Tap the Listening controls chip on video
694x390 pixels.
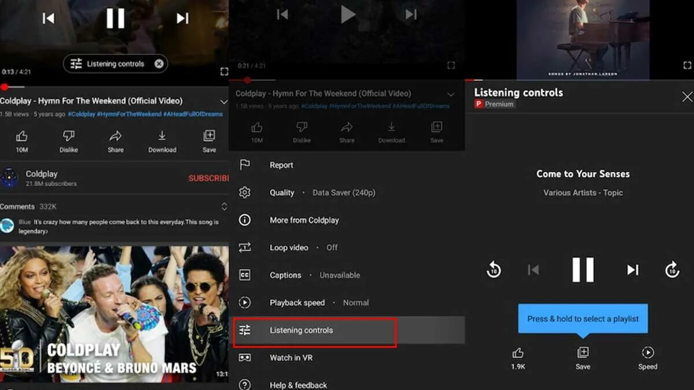pyautogui.click(x=115, y=64)
